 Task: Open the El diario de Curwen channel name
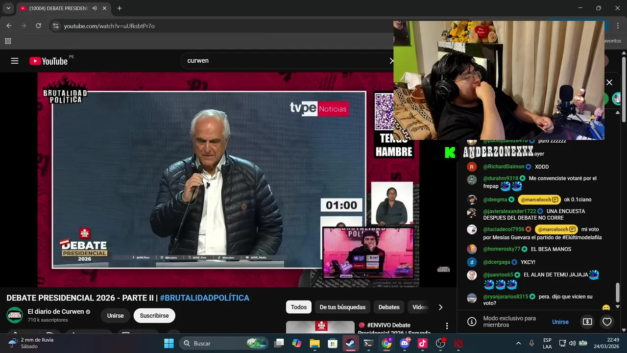pyautogui.click(x=56, y=311)
